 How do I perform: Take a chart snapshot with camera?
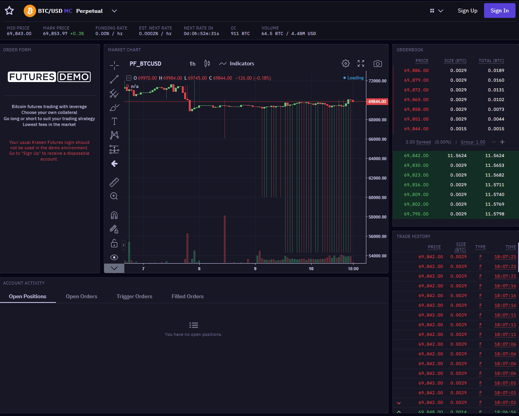click(x=378, y=64)
